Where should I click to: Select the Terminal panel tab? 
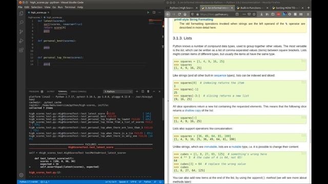coord(63,91)
